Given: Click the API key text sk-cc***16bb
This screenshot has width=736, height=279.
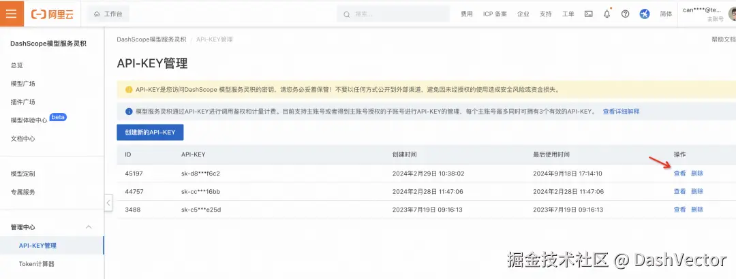Looking at the screenshot, I should coord(201,191).
